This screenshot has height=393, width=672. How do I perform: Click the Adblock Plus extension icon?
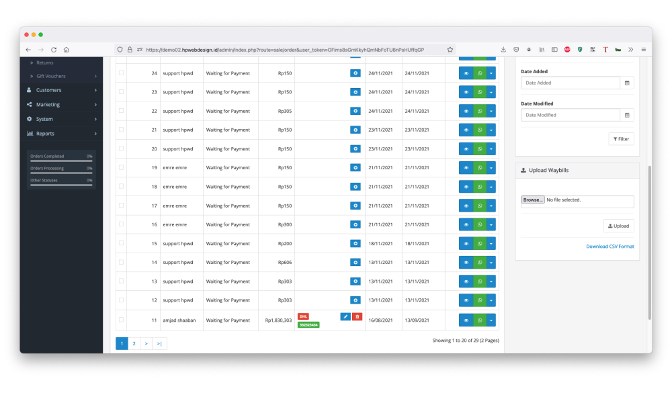(567, 50)
